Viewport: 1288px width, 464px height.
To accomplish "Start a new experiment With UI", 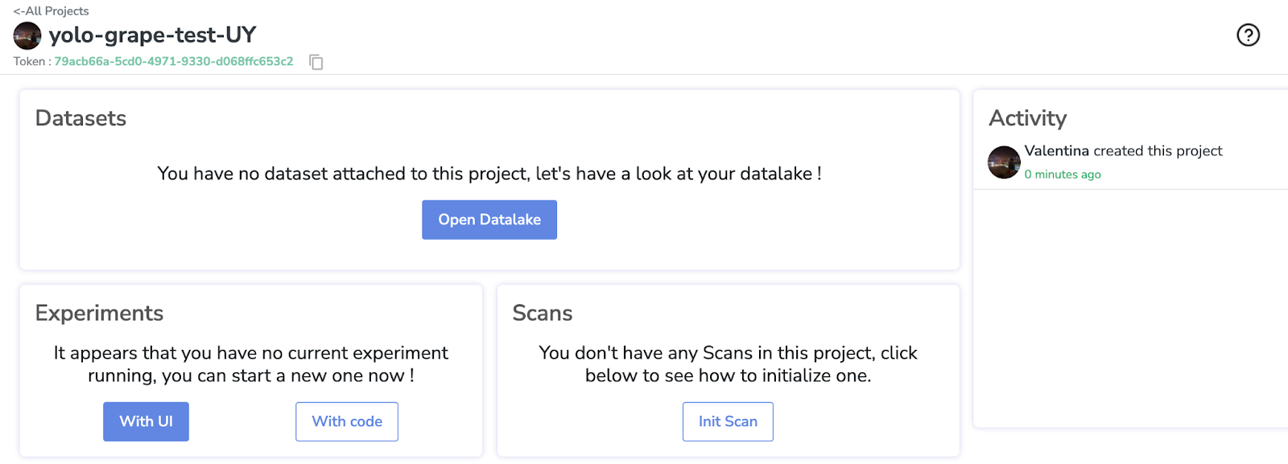I will [x=146, y=421].
